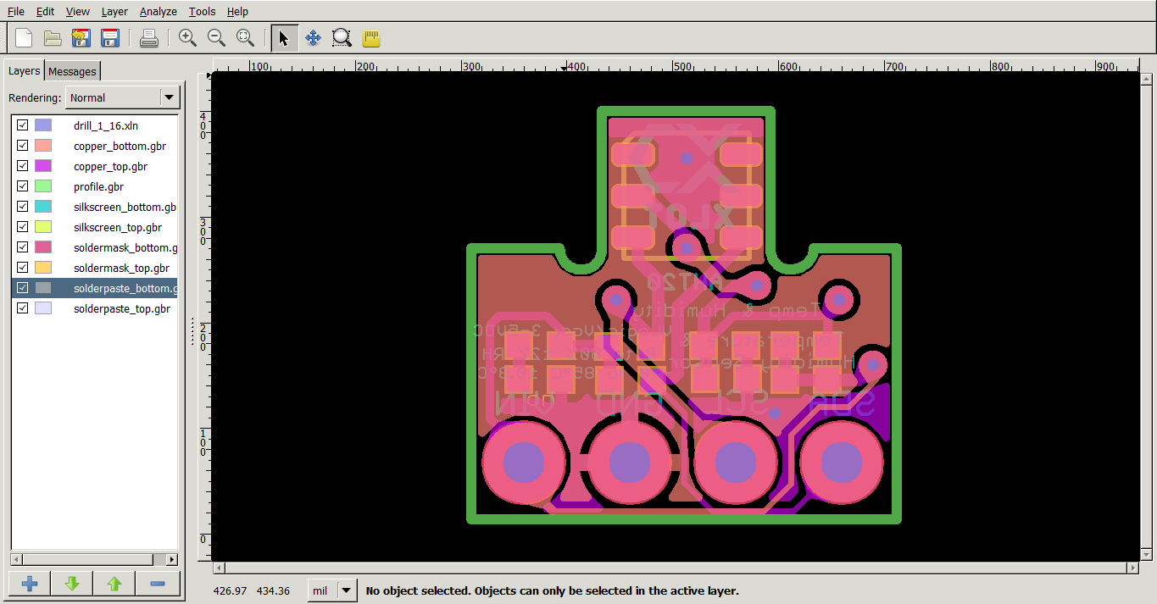This screenshot has height=604, width=1157.
Task: Open the Layer menu
Action: tap(114, 11)
